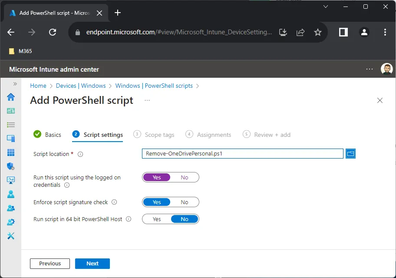This screenshot has width=396, height=278.
Task: Show info for logged on credentials
Action: pyautogui.click(x=67, y=185)
